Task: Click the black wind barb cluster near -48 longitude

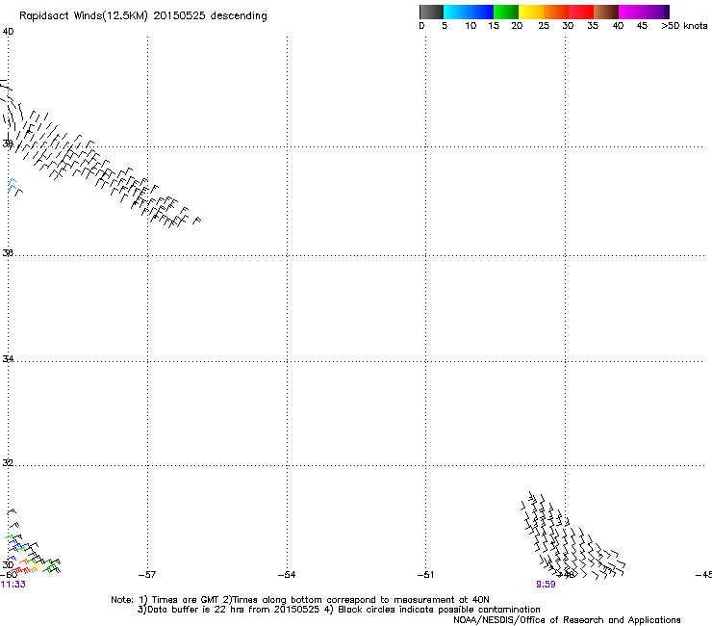Action: pyautogui.click(x=572, y=535)
